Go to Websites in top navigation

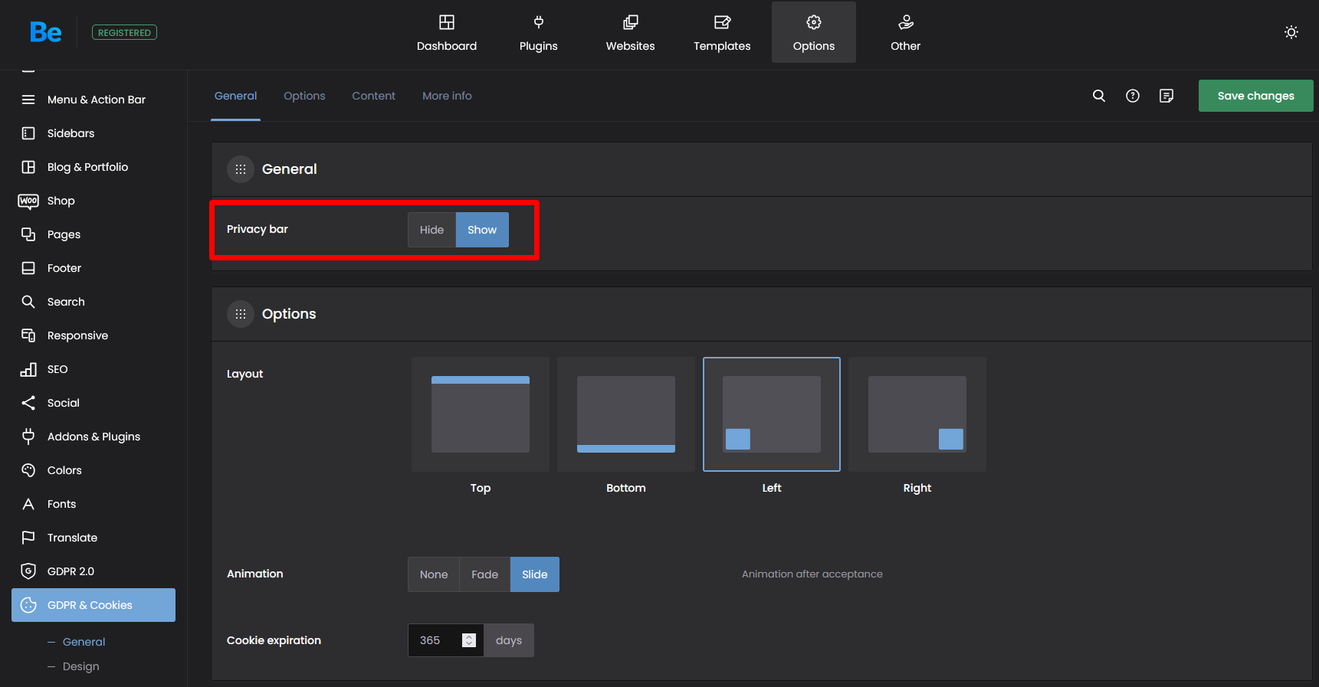click(630, 33)
